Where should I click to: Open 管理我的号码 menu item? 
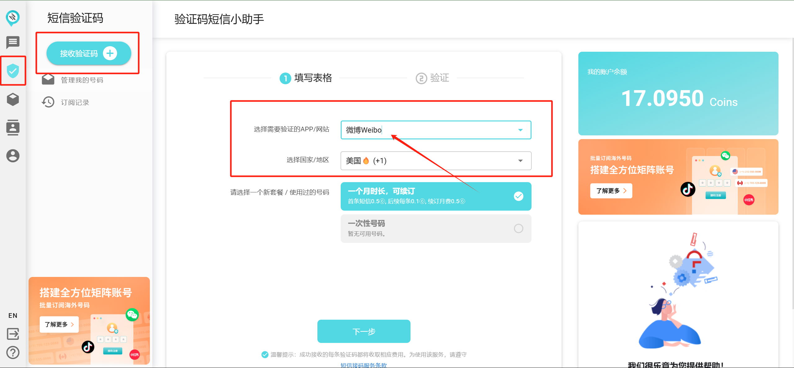click(x=82, y=80)
